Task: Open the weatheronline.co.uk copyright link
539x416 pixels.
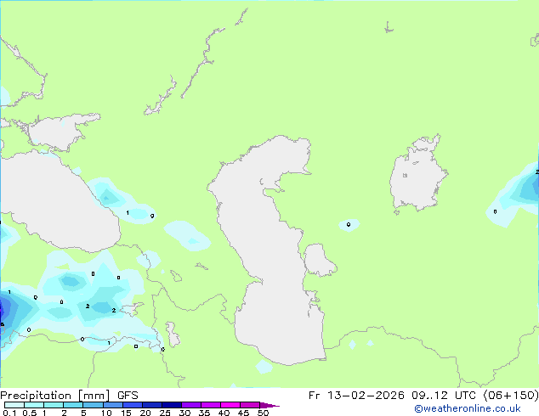Action: click(x=467, y=408)
